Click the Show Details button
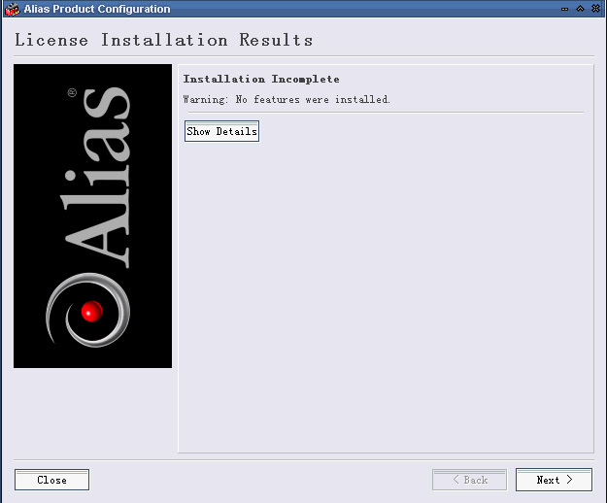 point(221,131)
